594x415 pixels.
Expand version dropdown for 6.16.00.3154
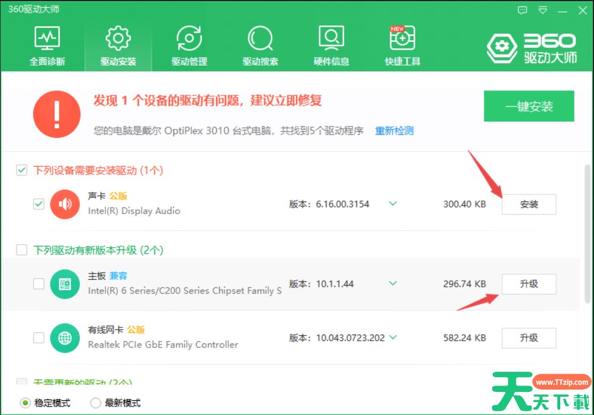point(392,203)
